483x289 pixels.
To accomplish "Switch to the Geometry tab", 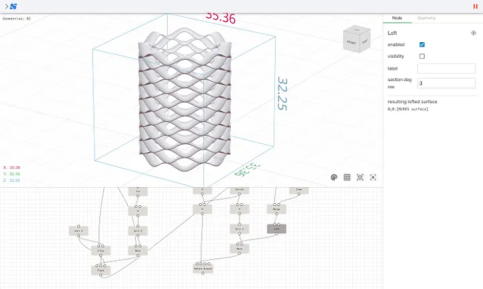I will pyautogui.click(x=427, y=18).
